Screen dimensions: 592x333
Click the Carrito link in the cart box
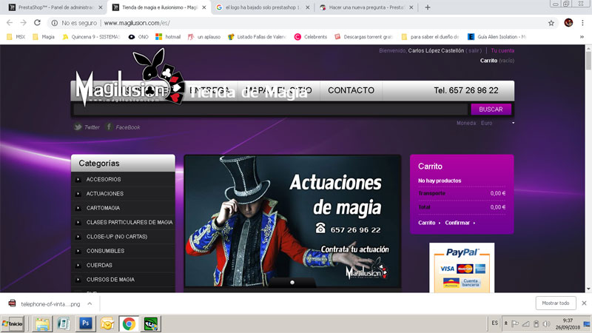pos(427,223)
